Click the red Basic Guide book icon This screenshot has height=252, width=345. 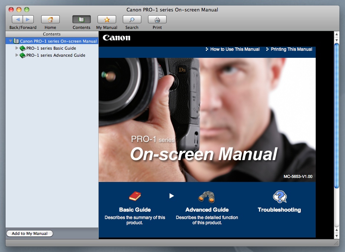tap(135, 196)
